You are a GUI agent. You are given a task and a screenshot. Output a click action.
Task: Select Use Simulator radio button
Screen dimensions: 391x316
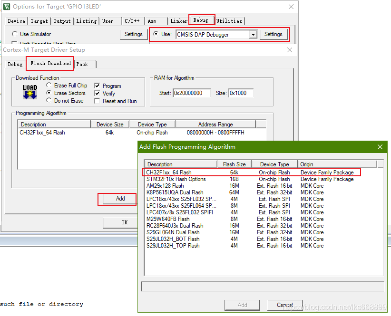(x=14, y=34)
